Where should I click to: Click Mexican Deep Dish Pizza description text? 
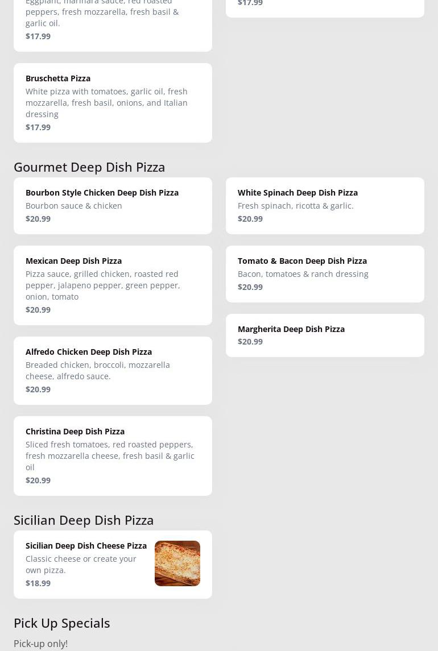click(102, 285)
